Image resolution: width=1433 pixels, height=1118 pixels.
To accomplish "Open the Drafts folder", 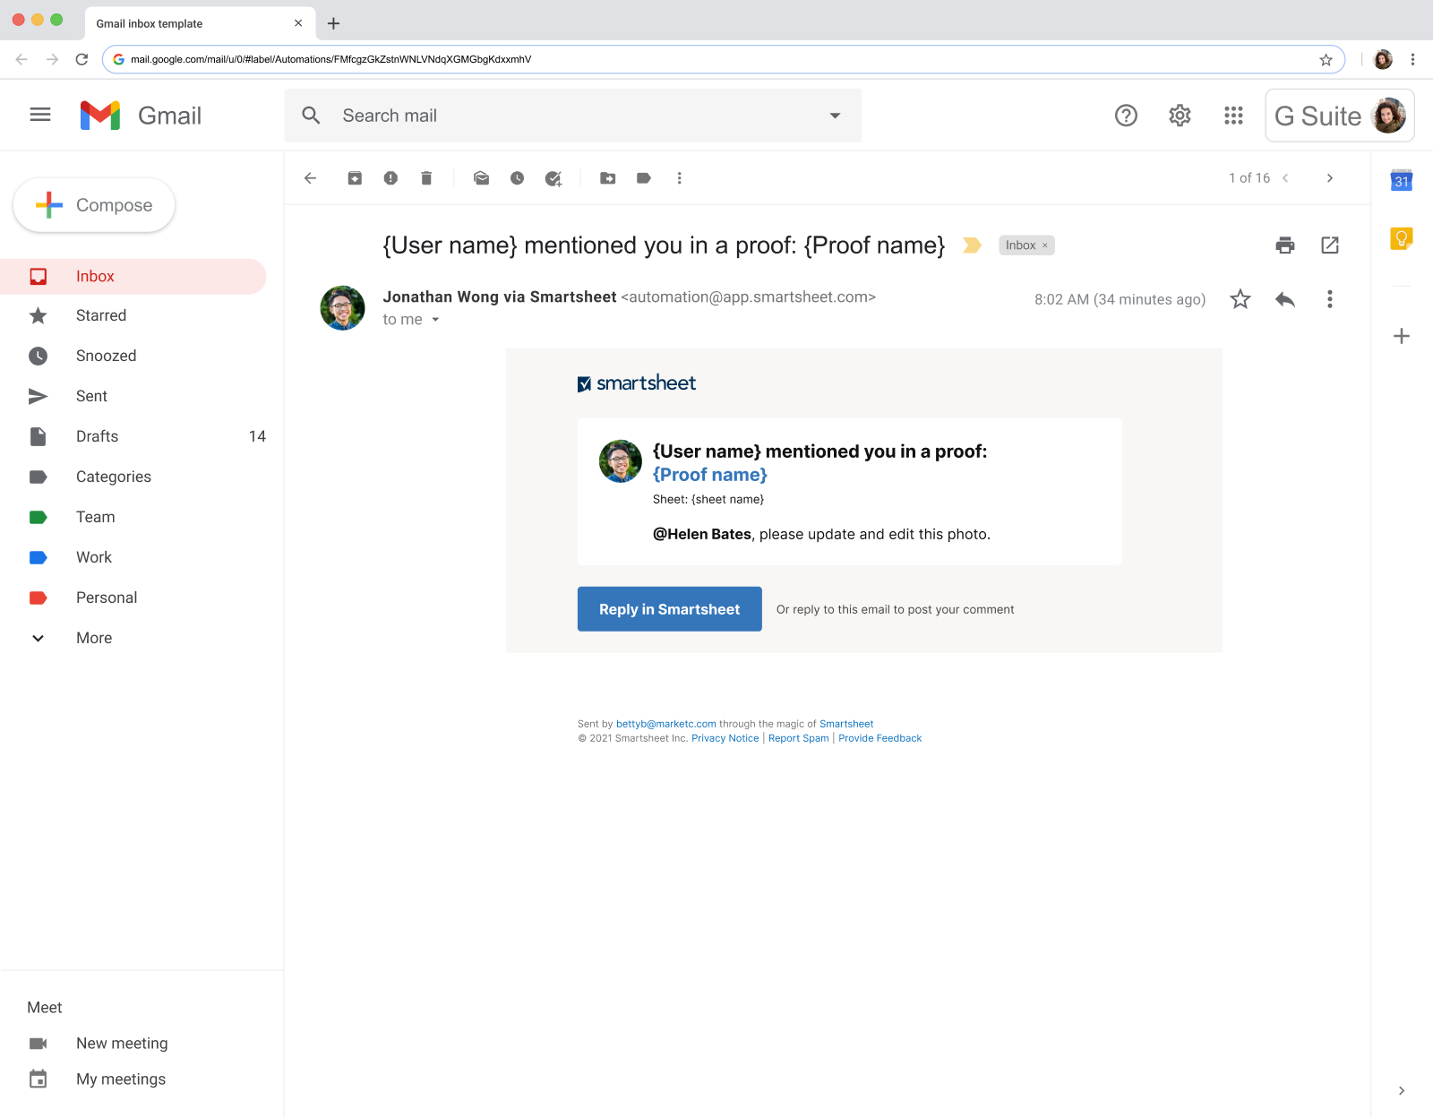I will pos(97,436).
